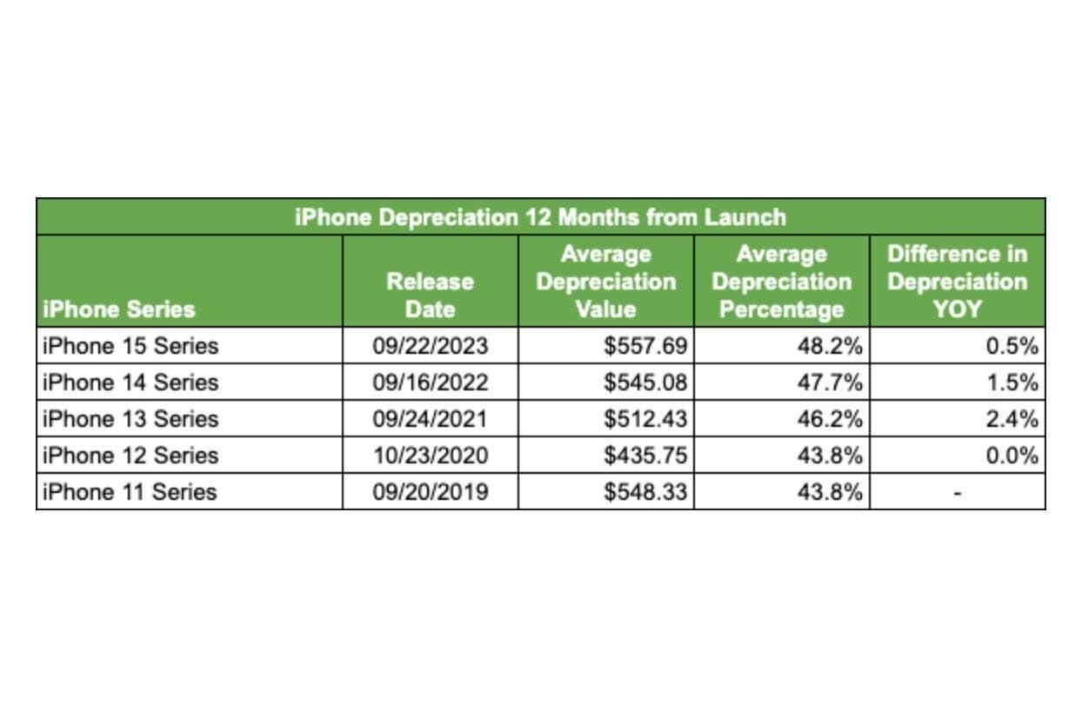Select the 'iPhone 13 Series' cell
This screenshot has width=1082, height=719.
click(x=190, y=419)
